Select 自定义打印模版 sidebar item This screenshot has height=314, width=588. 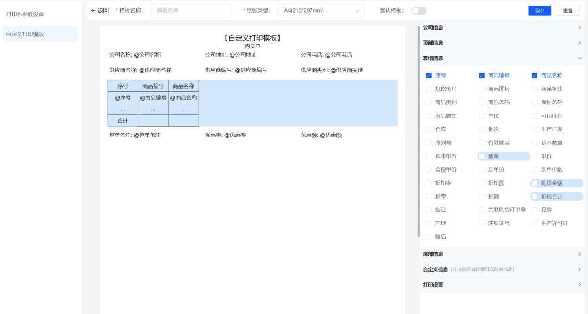tap(25, 34)
